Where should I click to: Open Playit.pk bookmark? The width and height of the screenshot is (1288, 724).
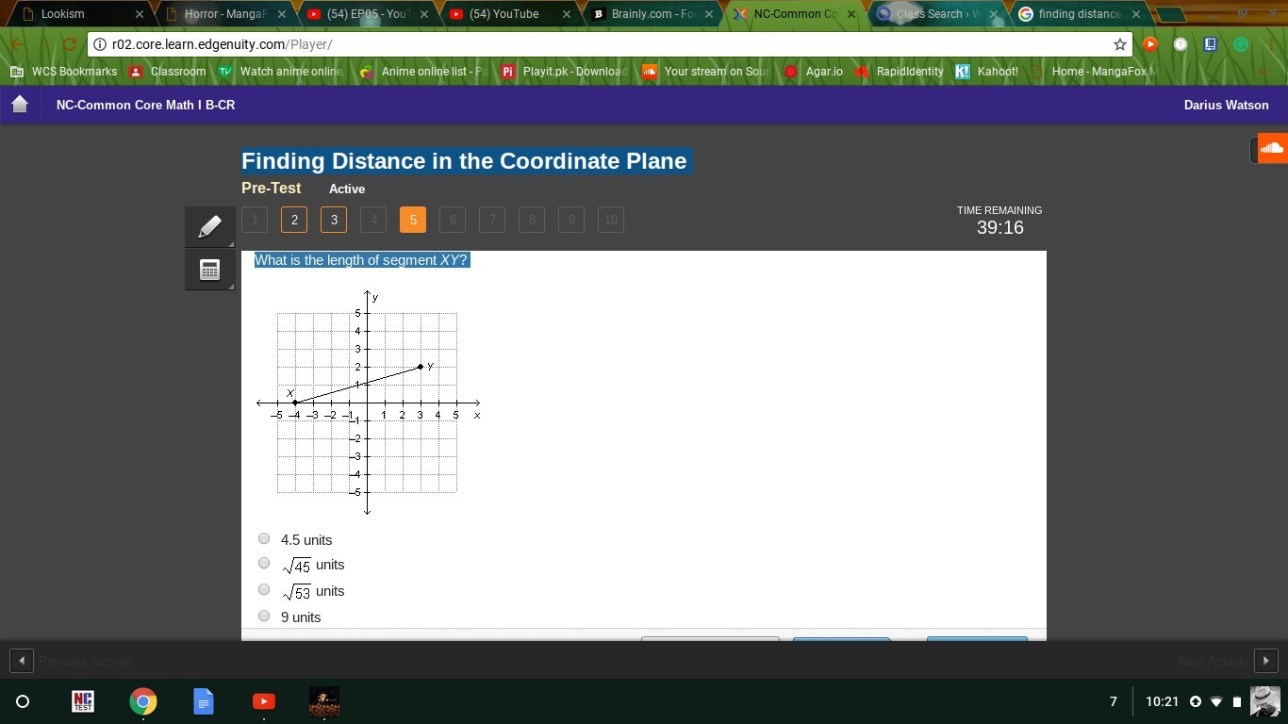tap(564, 71)
